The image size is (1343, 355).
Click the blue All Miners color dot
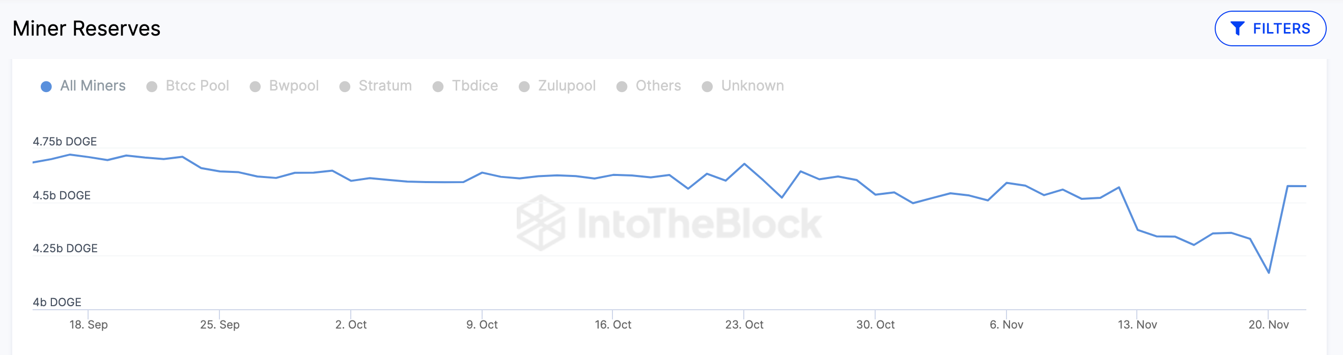coord(46,87)
